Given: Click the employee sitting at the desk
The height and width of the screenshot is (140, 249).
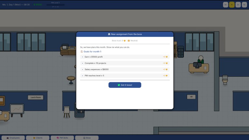Looking at the screenshot, I should 201,60.
